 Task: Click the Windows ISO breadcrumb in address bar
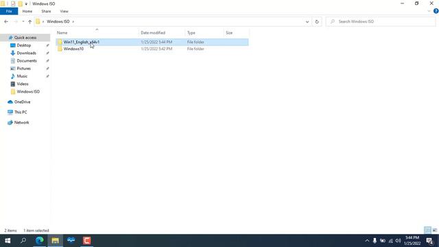coord(58,21)
